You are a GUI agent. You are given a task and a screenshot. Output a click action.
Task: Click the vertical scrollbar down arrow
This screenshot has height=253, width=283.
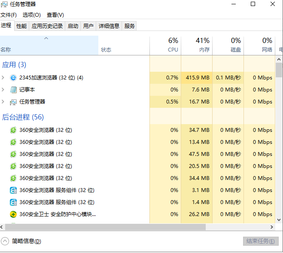tap(279, 219)
